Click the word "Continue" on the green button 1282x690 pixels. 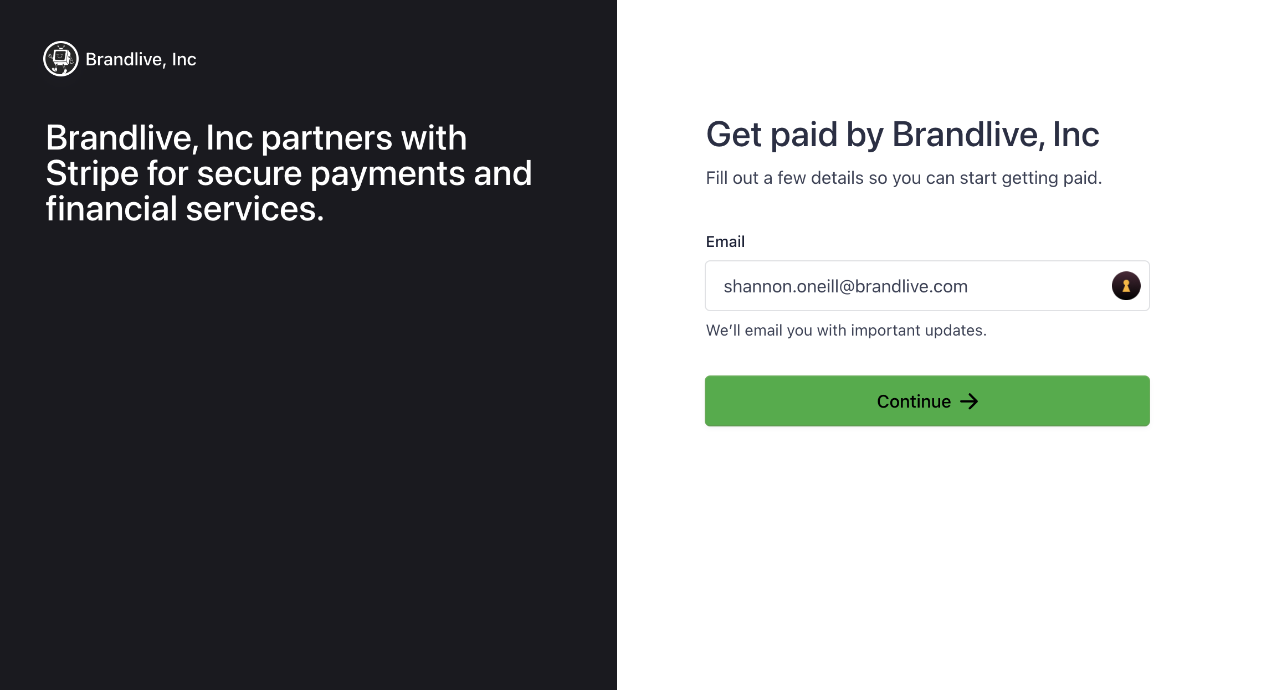click(x=914, y=401)
